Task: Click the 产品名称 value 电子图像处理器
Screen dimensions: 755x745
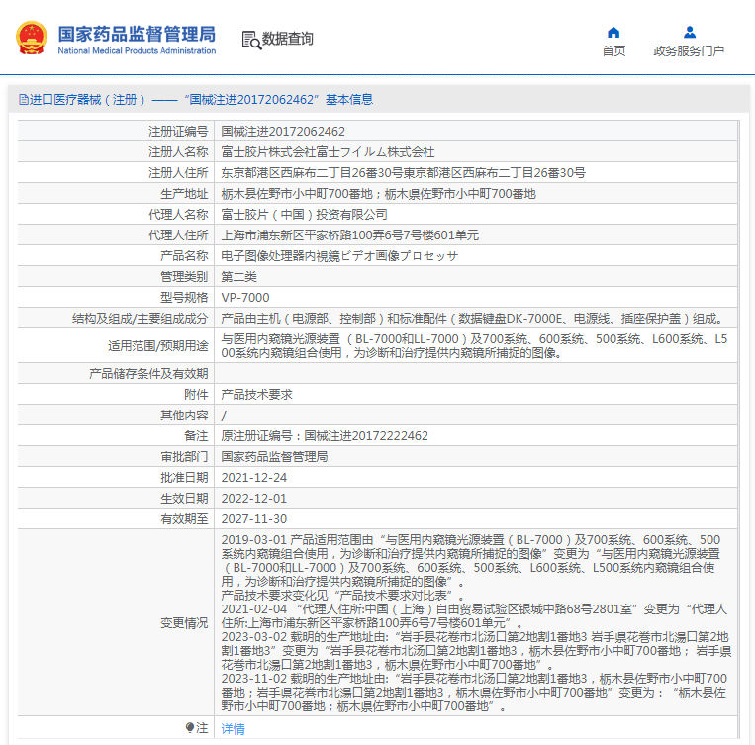Action: coord(339,255)
